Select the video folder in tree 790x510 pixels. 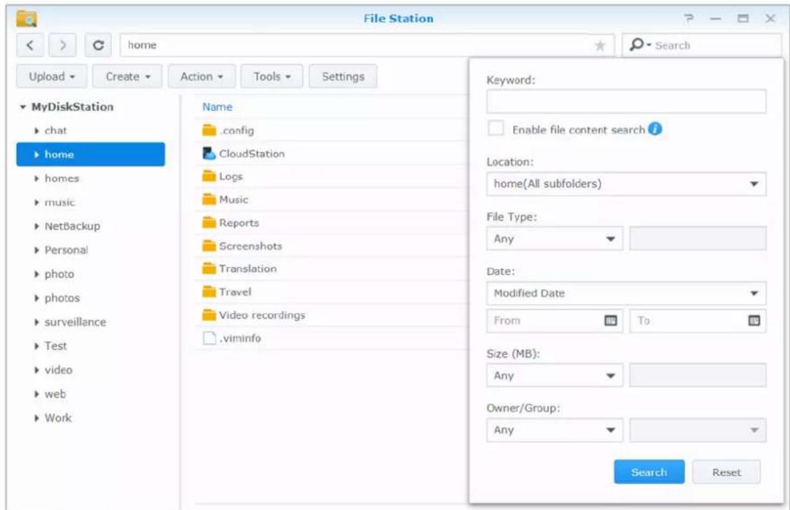pyautogui.click(x=58, y=370)
